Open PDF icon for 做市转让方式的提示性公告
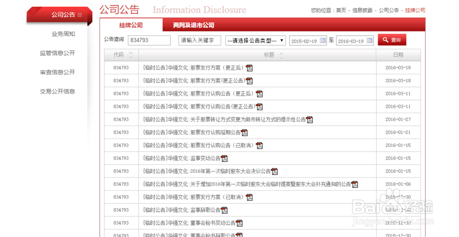Viewport: 459px width, 237px height. click(x=309, y=120)
